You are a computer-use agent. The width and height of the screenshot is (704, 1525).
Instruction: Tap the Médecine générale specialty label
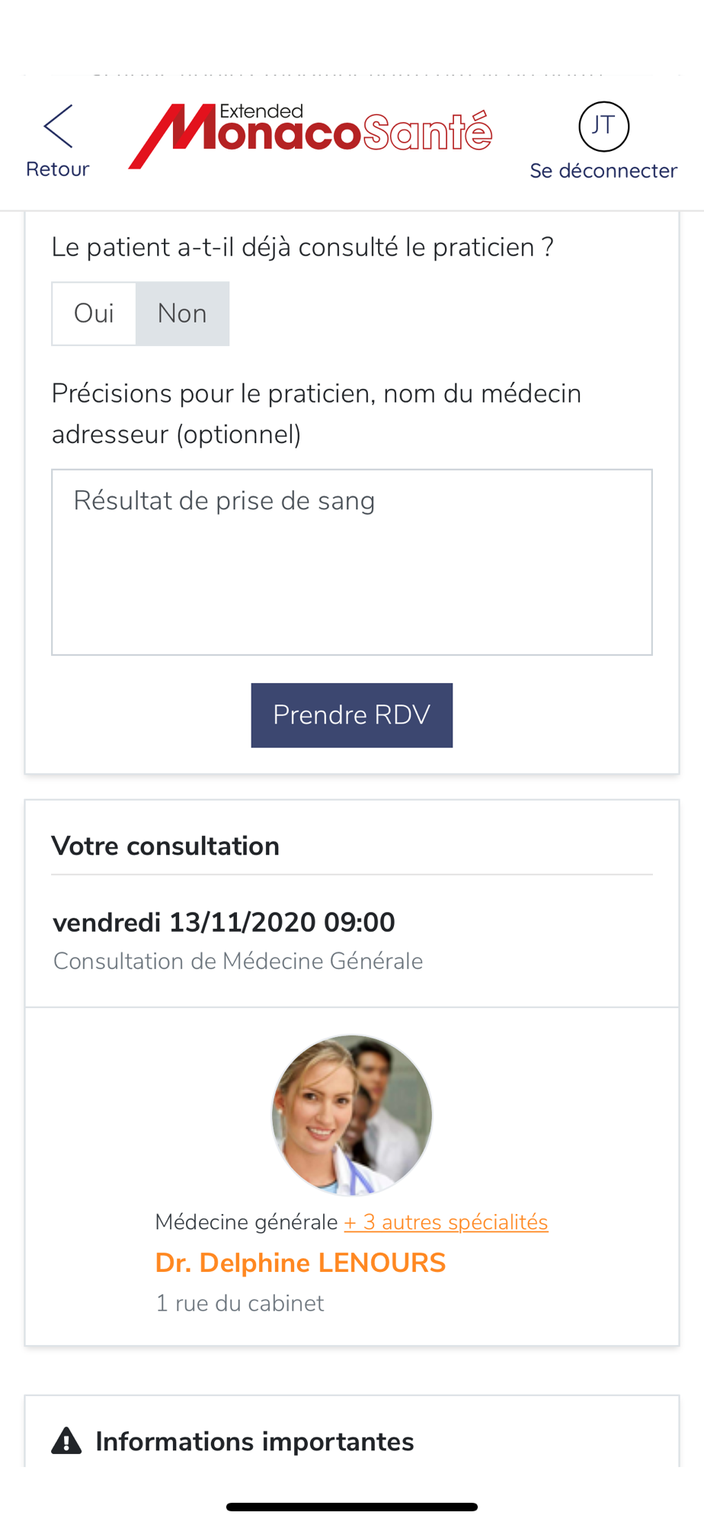246,1222
